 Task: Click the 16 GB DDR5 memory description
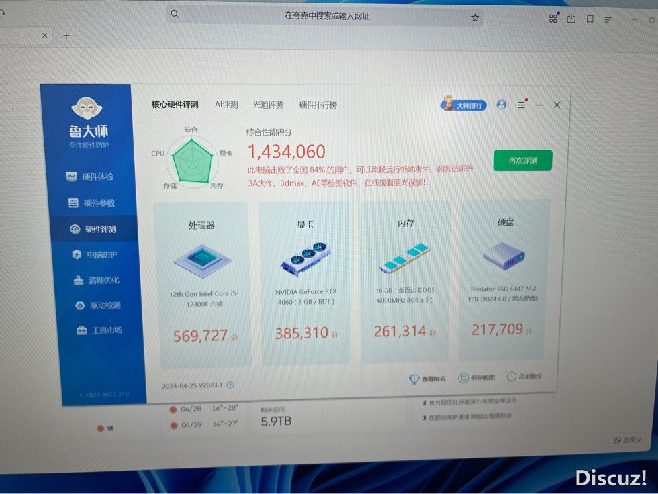[x=405, y=295]
